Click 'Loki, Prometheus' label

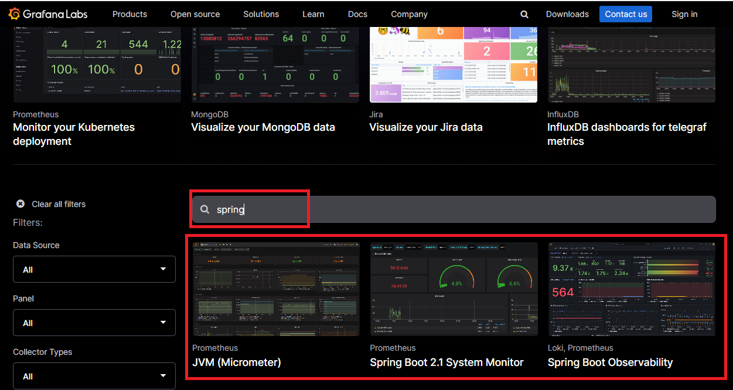[x=581, y=348]
